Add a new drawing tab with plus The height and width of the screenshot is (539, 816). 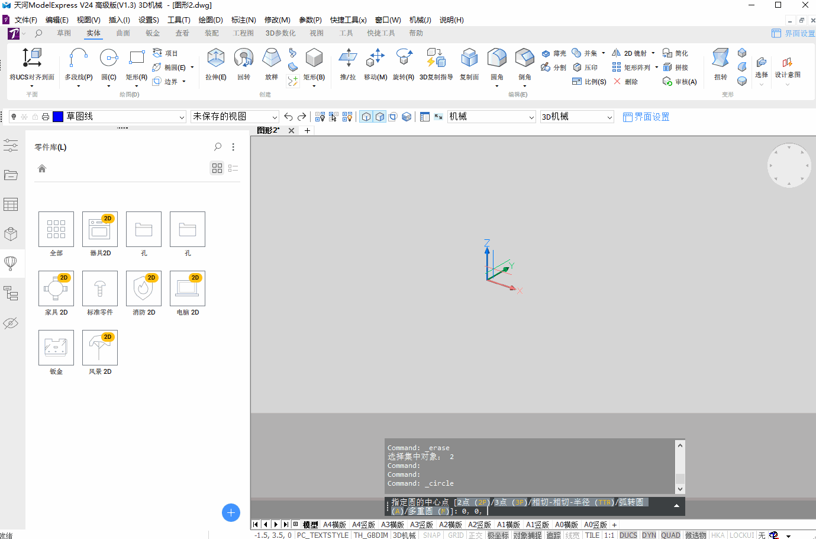[307, 130]
